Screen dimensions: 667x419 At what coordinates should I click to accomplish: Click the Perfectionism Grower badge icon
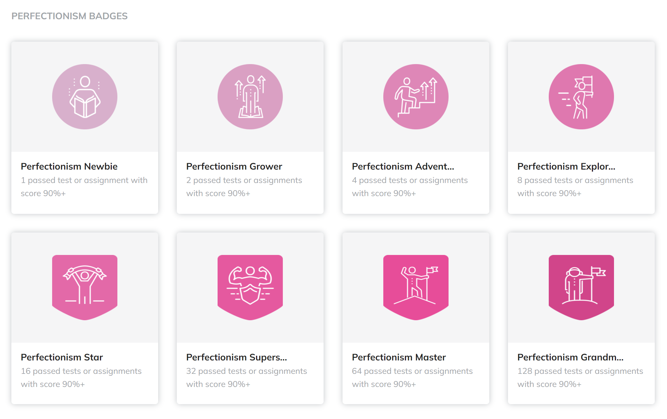250,97
